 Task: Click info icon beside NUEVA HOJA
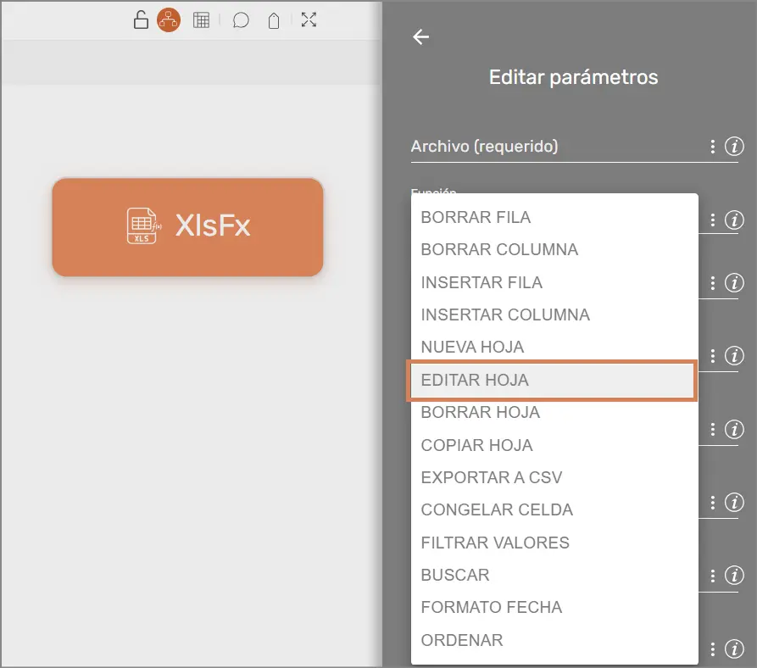click(734, 356)
